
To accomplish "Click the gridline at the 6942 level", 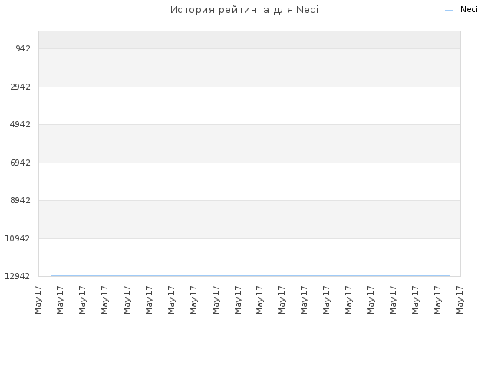I will click(249, 163).
